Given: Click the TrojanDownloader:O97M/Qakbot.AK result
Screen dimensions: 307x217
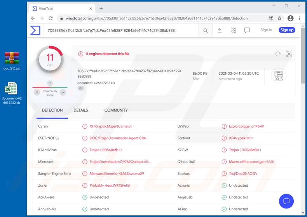Looking at the screenshot, I should pos(120,162).
